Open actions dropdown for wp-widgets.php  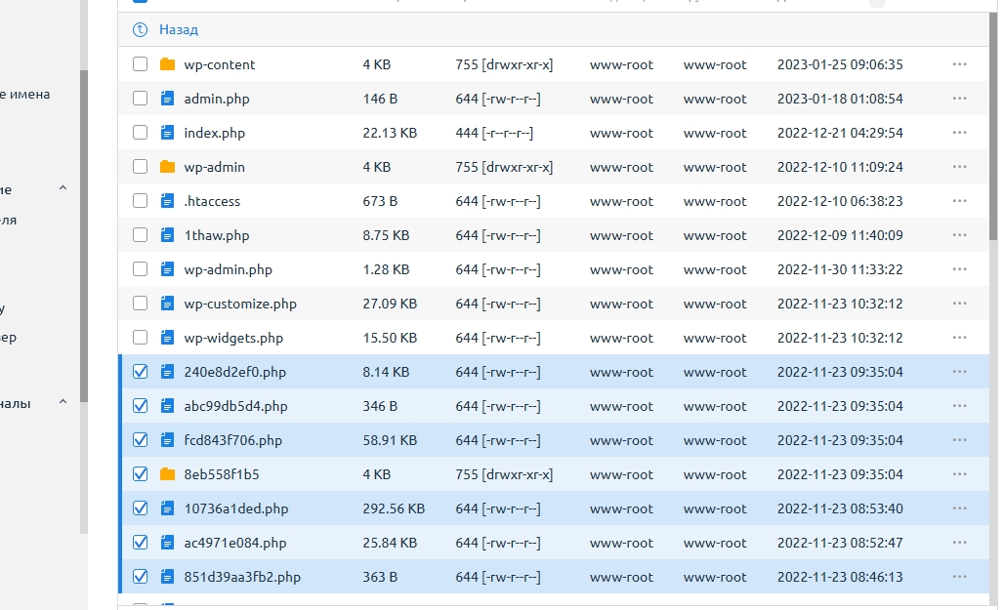point(958,338)
